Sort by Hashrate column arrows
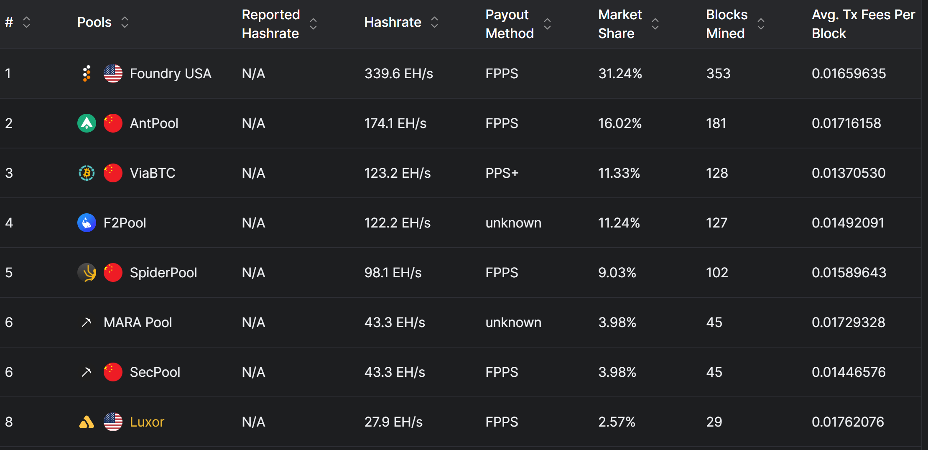This screenshot has height=450, width=928. 435,22
